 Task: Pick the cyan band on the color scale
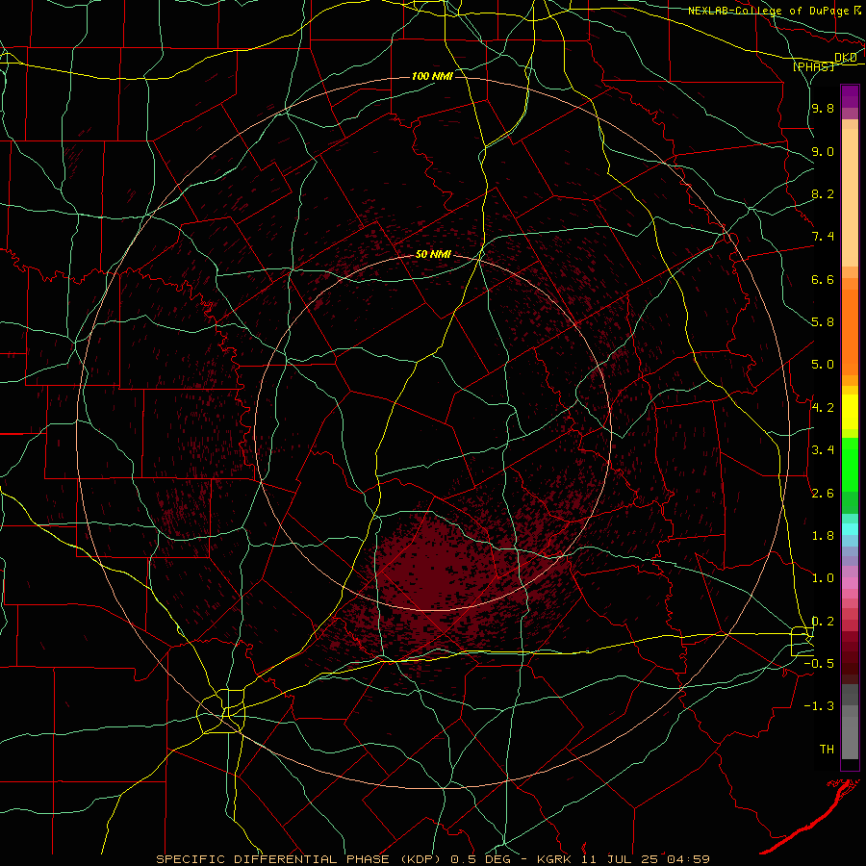(850, 529)
